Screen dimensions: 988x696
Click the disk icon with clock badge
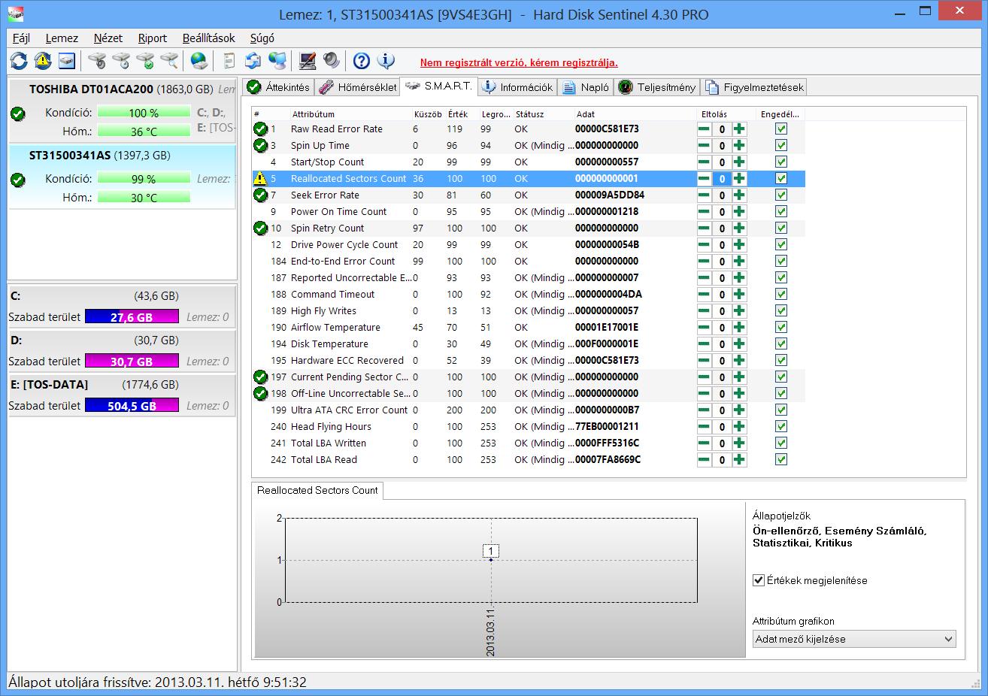click(121, 62)
